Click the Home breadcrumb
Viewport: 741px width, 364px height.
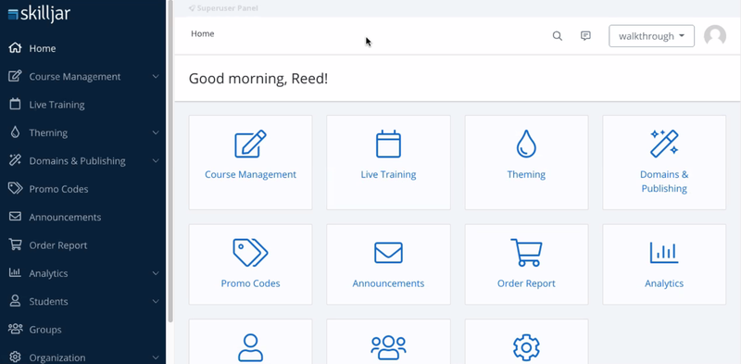202,33
